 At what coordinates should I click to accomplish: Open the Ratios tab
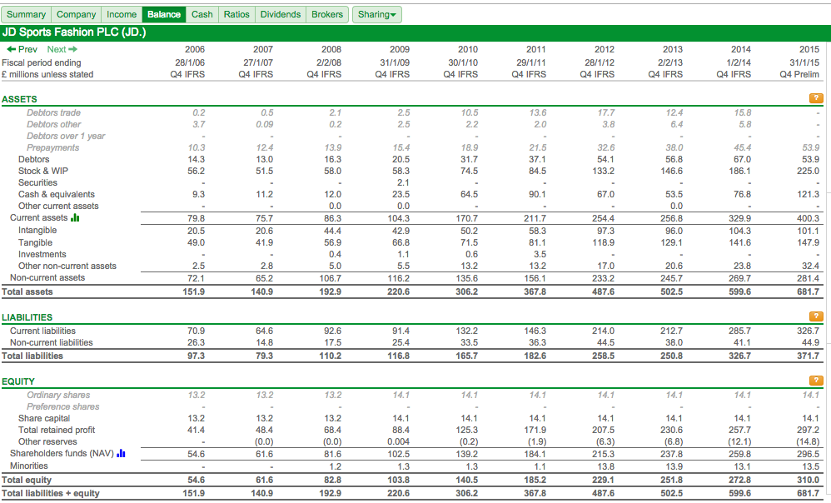tap(236, 14)
